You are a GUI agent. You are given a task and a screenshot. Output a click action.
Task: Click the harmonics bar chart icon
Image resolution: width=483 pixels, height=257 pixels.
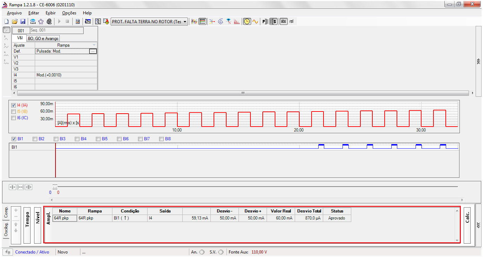(x=237, y=21)
